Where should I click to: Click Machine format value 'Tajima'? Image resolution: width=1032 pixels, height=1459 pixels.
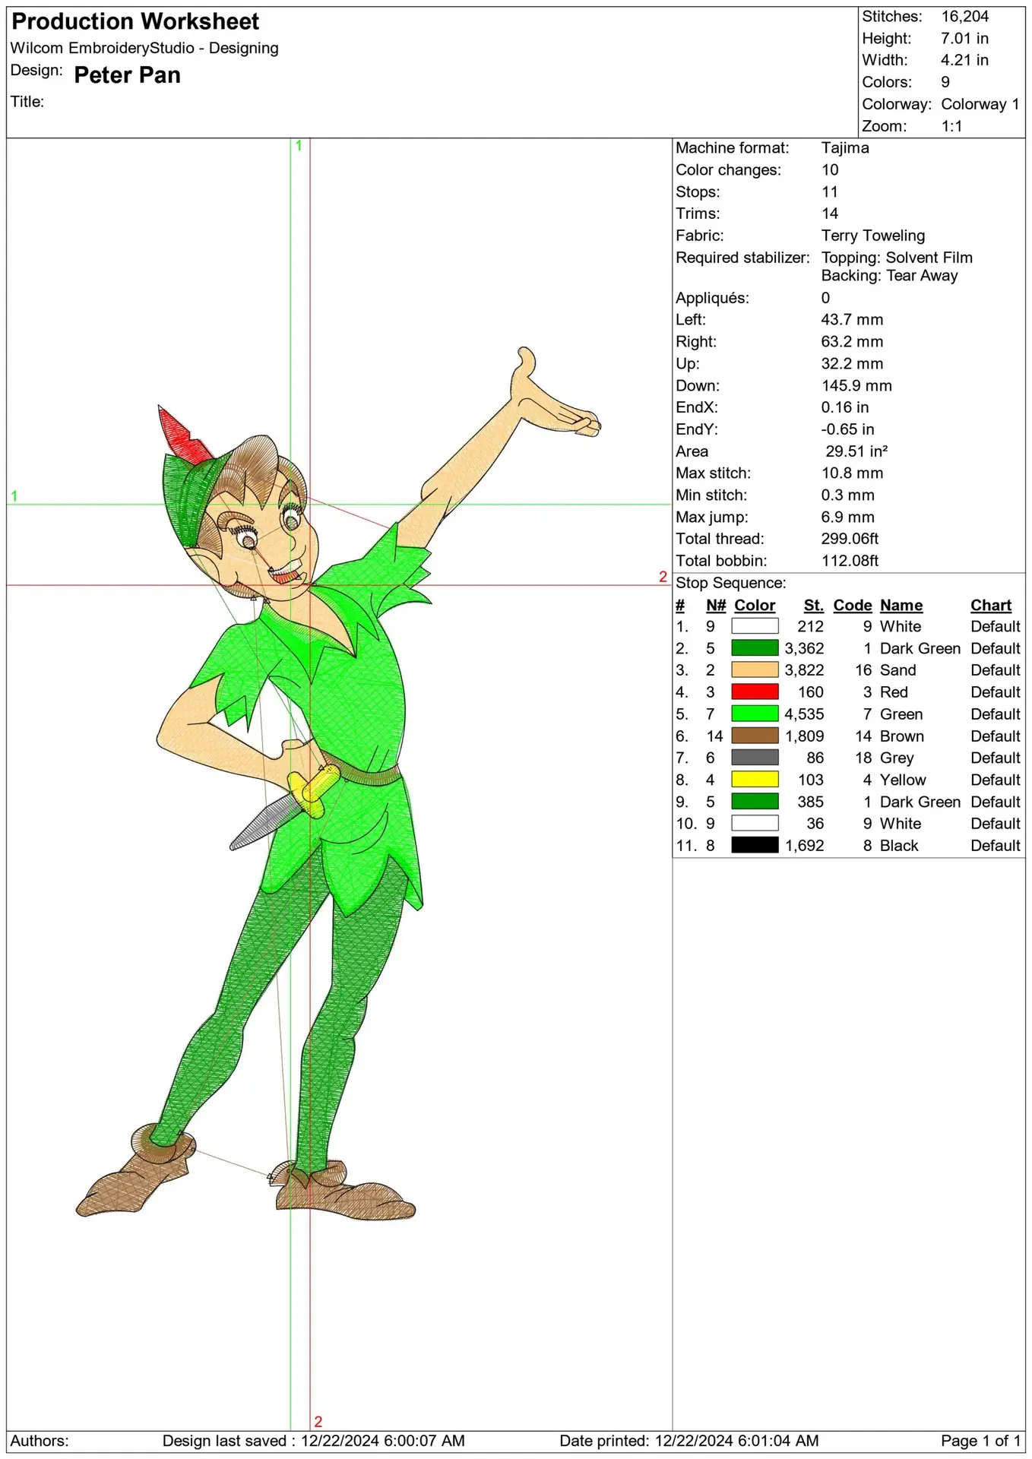click(x=845, y=147)
